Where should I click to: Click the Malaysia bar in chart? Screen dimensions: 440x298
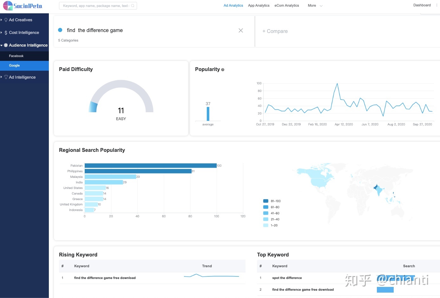coord(110,177)
